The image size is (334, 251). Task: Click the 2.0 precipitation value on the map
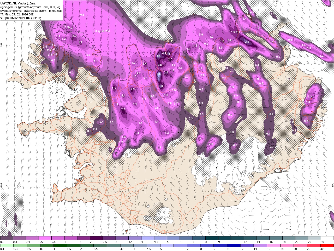tap(74, 36)
